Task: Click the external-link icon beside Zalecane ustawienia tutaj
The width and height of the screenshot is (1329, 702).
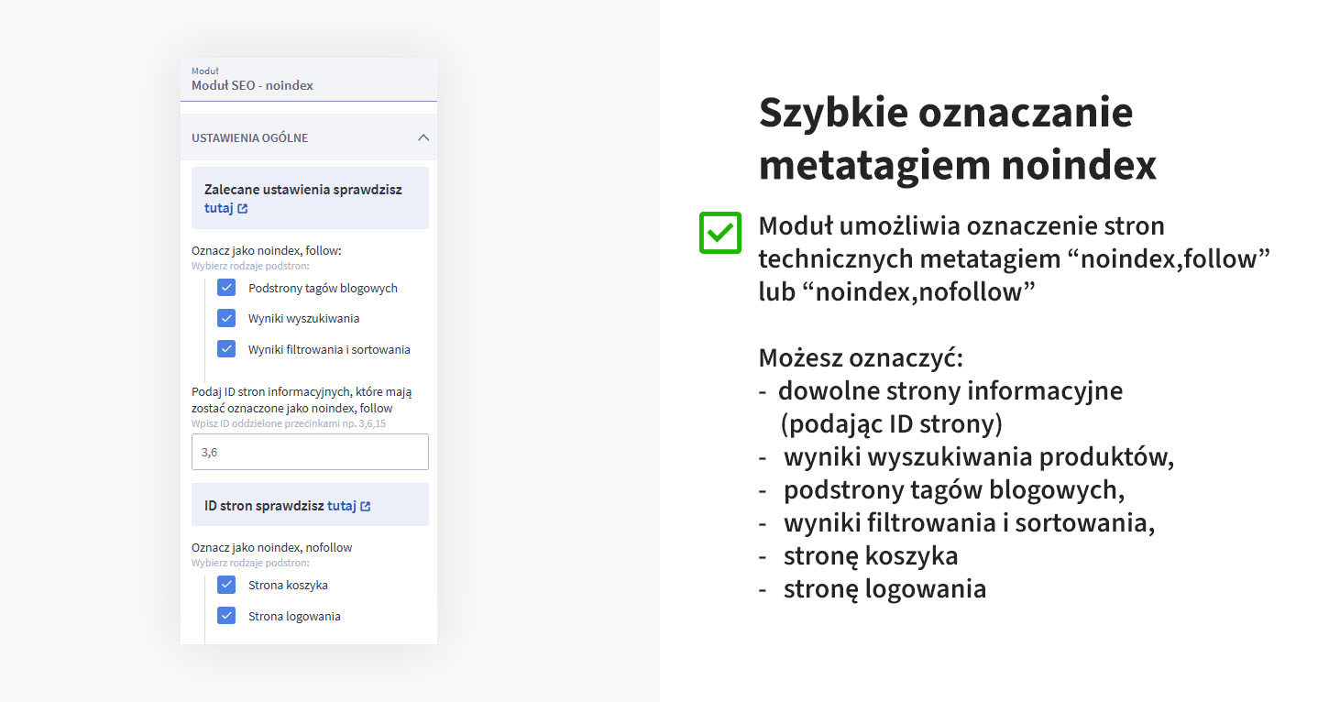Action: 242,208
